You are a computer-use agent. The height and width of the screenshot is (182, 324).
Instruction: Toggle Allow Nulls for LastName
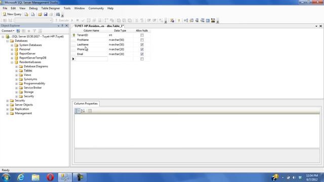[142, 44]
